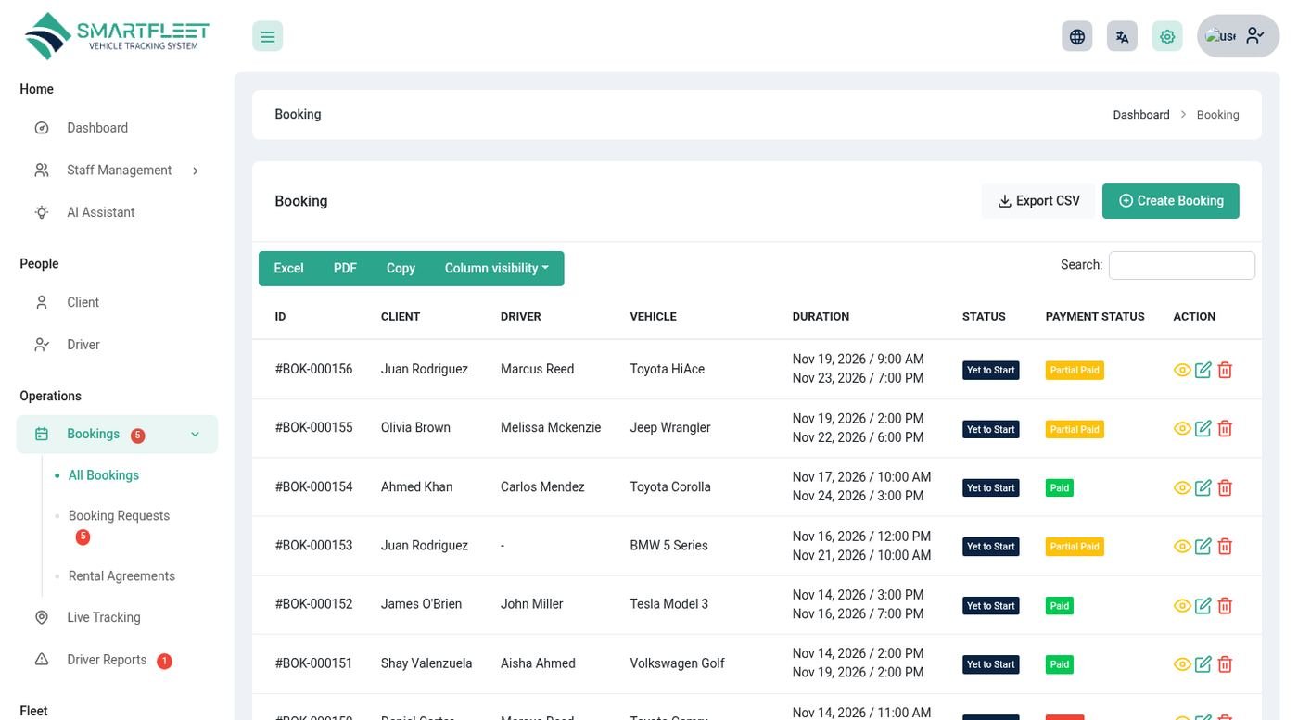
Task: Open the settings gear icon
Action: (1167, 36)
